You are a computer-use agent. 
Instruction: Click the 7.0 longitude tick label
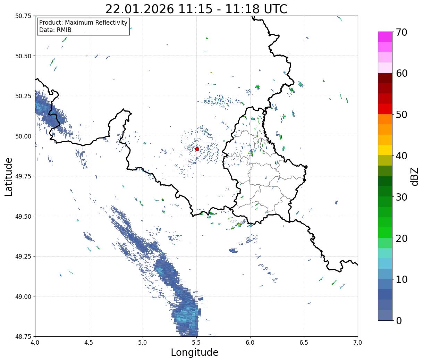pyautogui.click(x=358, y=343)
